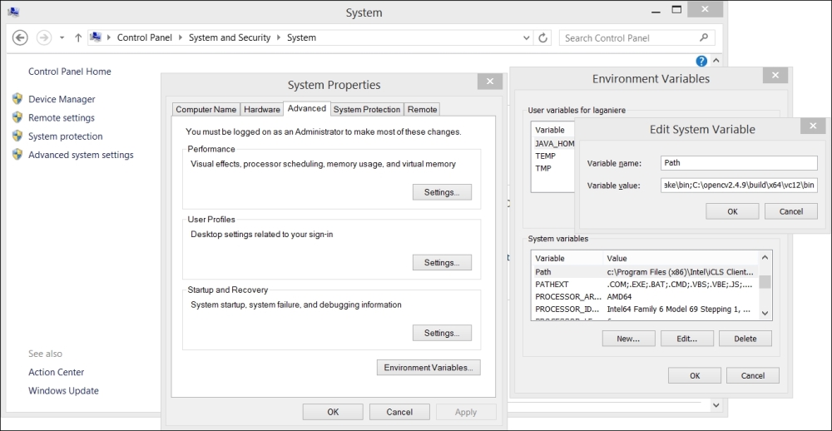Switch to the Hardware tab
Image resolution: width=832 pixels, height=431 pixels.
click(261, 109)
